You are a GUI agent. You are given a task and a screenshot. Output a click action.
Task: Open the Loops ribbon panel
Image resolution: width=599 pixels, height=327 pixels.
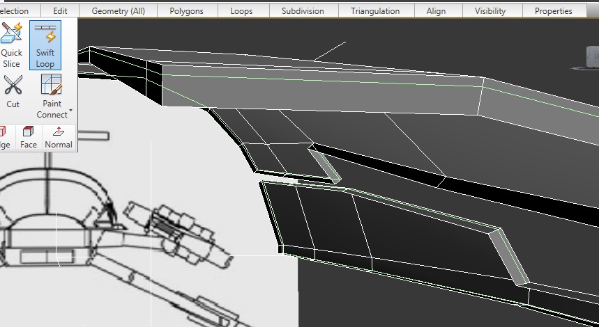click(x=241, y=11)
